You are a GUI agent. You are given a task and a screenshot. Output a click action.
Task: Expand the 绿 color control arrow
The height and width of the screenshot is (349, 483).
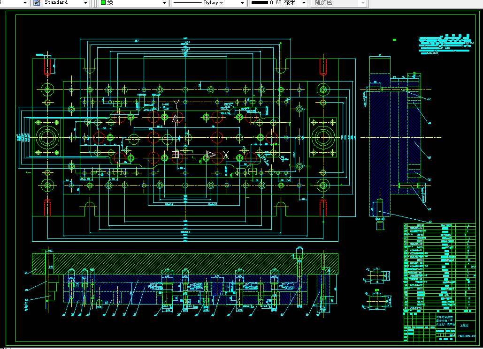click(x=164, y=3)
